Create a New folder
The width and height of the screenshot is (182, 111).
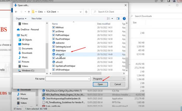click(37, 19)
